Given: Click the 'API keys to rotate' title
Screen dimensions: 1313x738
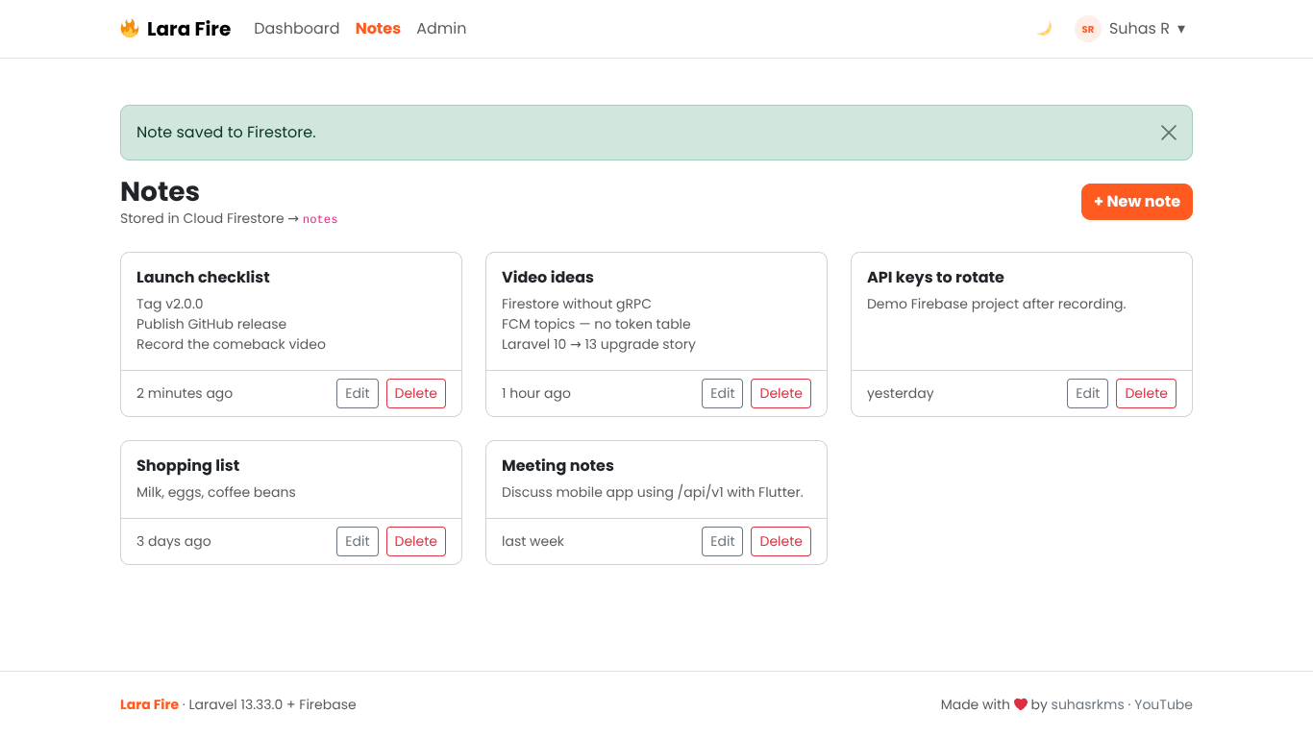Looking at the screenshot, I should click(x=935, y=277).
